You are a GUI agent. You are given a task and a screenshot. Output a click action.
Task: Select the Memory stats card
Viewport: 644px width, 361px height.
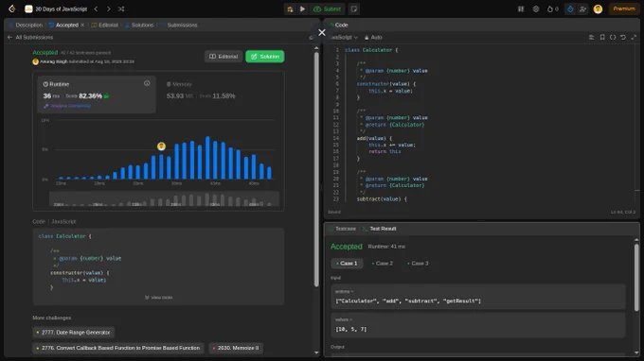pos(221,95)
